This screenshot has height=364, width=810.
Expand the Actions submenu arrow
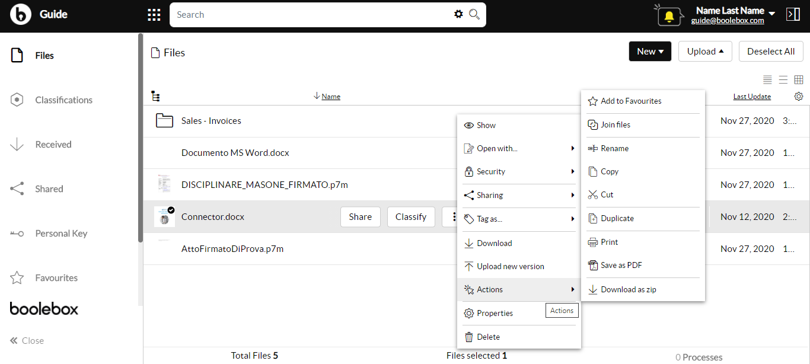point(573,289)
